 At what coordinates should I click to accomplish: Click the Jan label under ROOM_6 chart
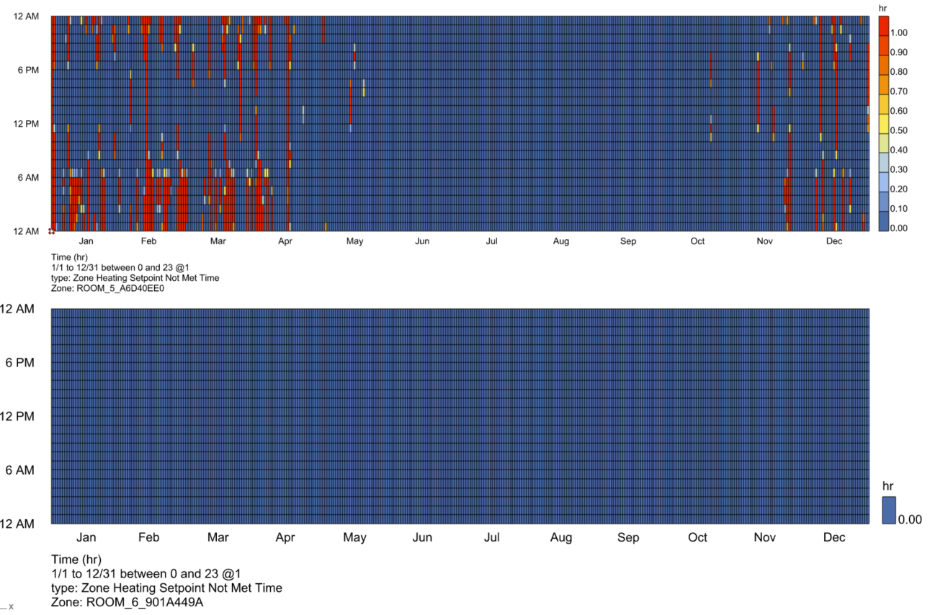click(86, 537)
